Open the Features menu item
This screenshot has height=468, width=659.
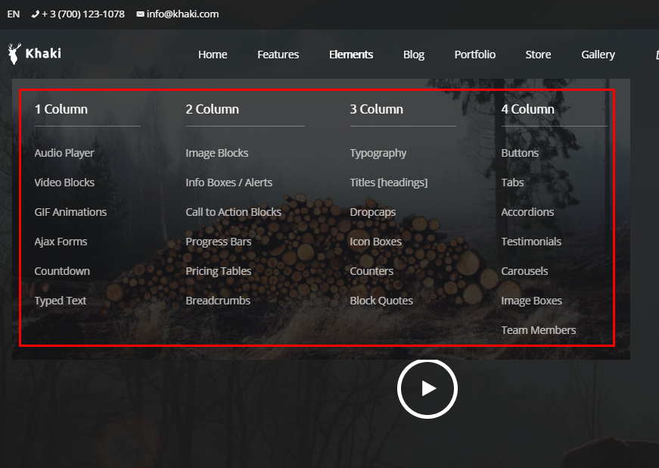tap(278, 55)
